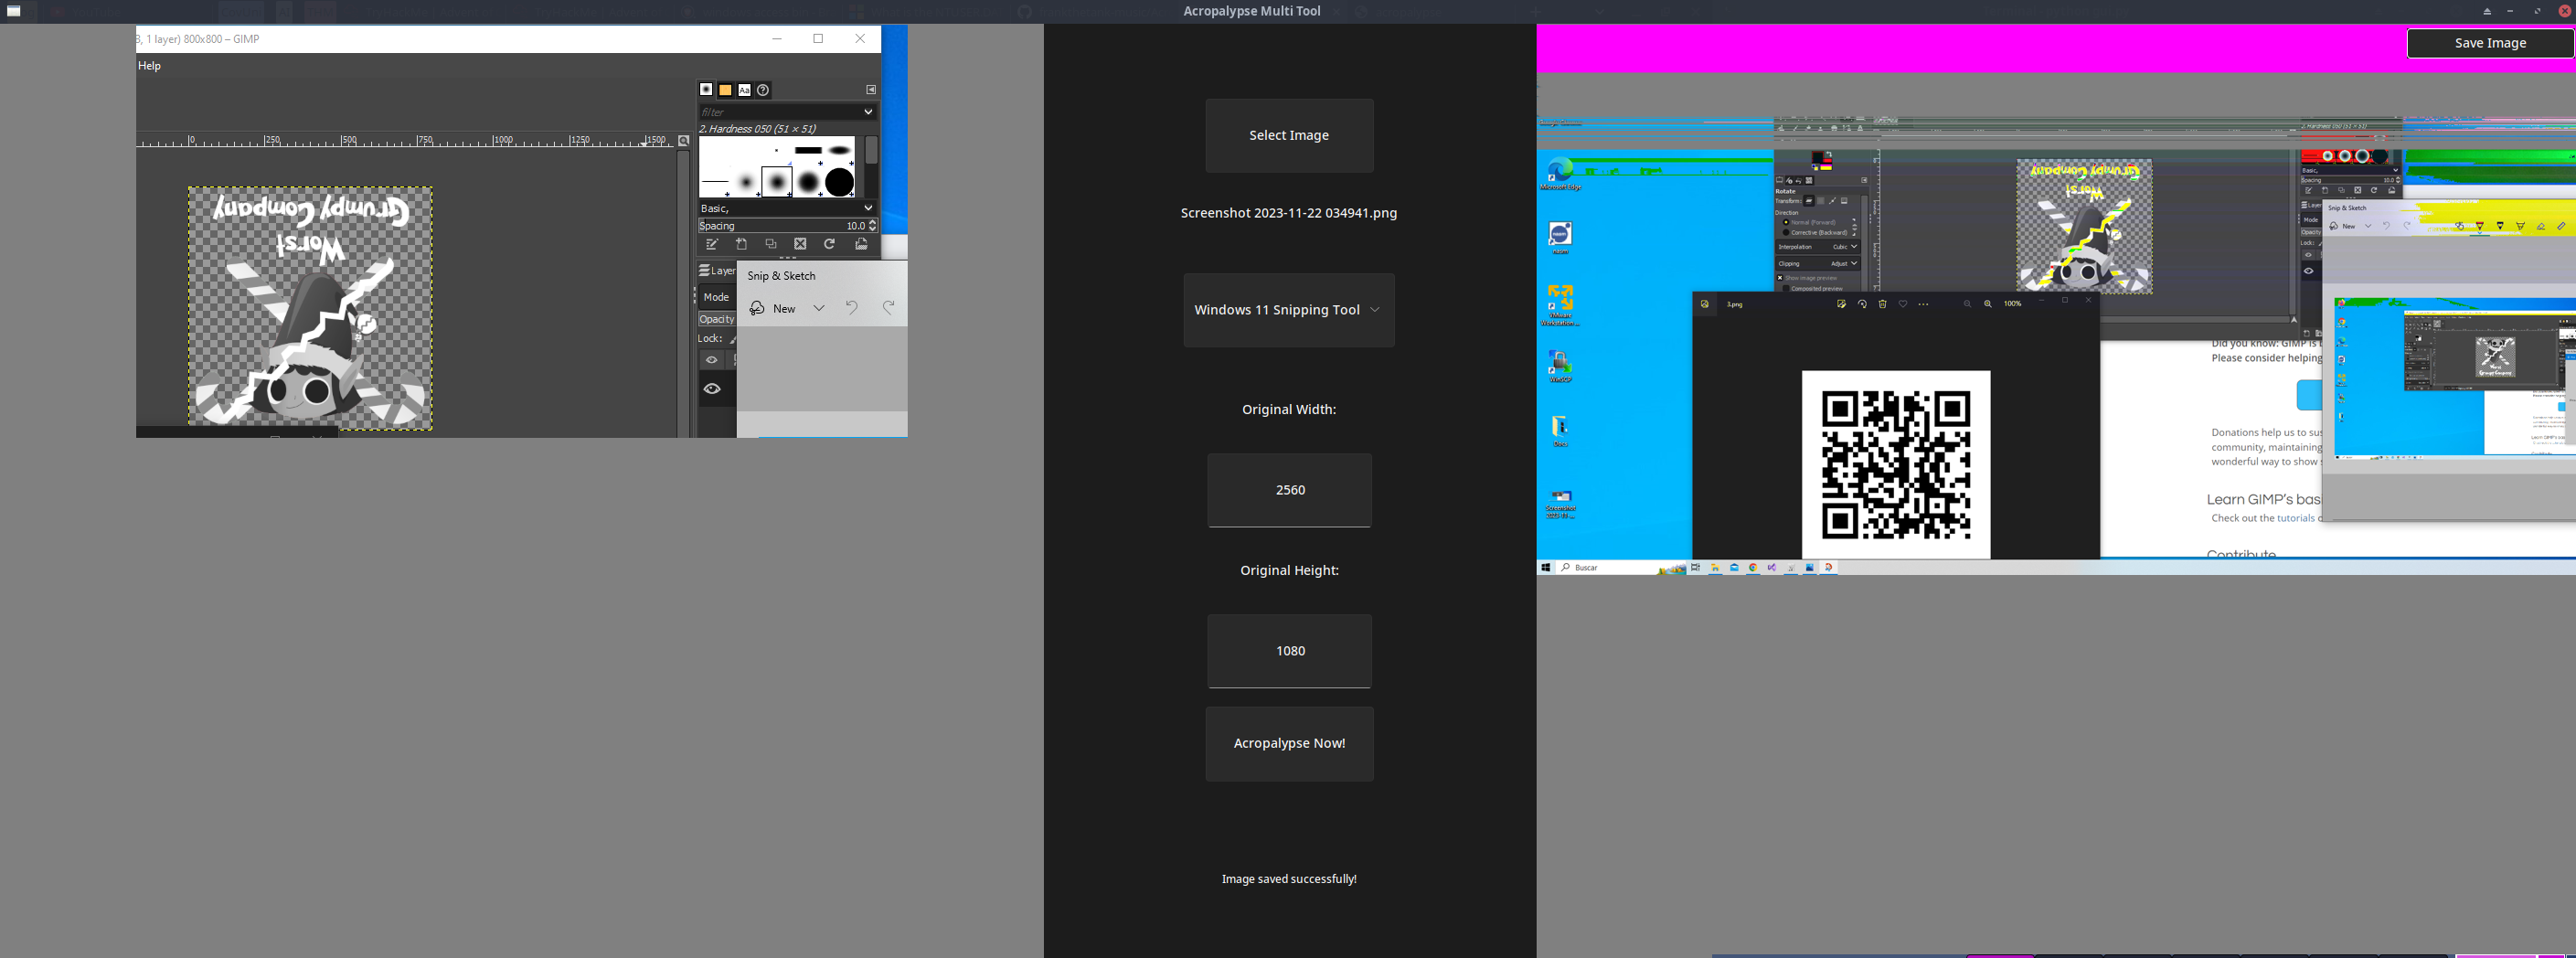Click the Open brush as image icon in the cropped preview
The image size is (2576, 958).
coord(861,245)
